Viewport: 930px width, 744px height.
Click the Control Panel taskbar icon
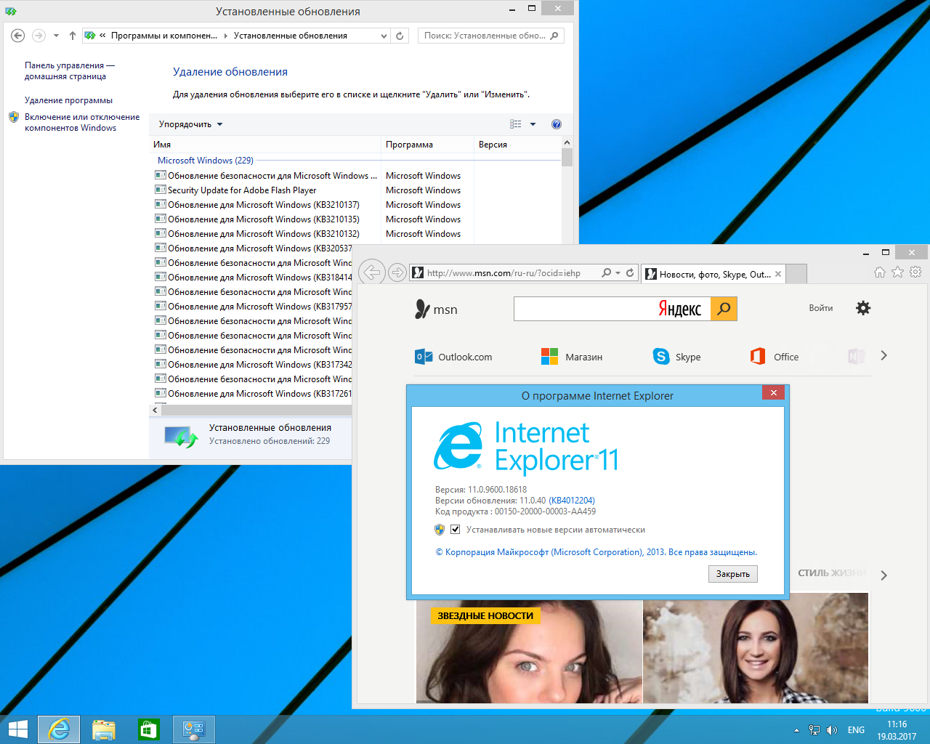pos(194,729)
